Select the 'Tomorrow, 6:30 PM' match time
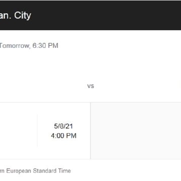181x181 pixels. point(29,46)
